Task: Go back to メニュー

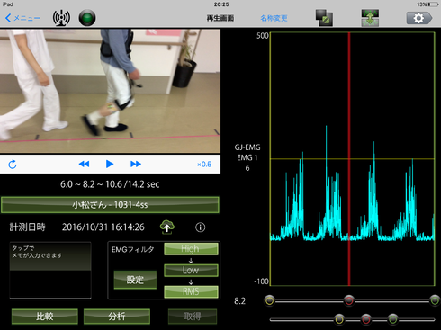Action: pyautogui.click(x=22, y=18)
